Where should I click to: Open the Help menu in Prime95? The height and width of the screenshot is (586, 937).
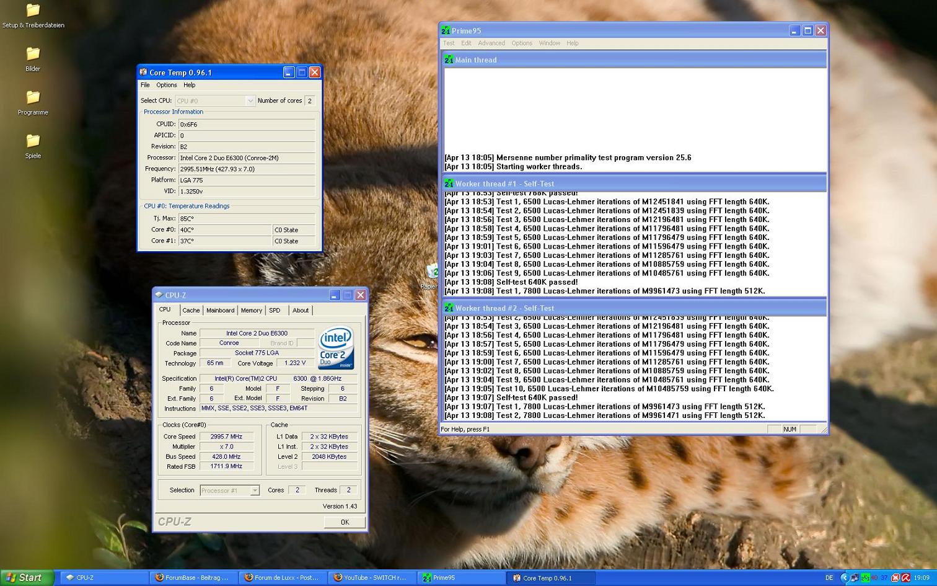pyautogui.click(x=573, y=43)
